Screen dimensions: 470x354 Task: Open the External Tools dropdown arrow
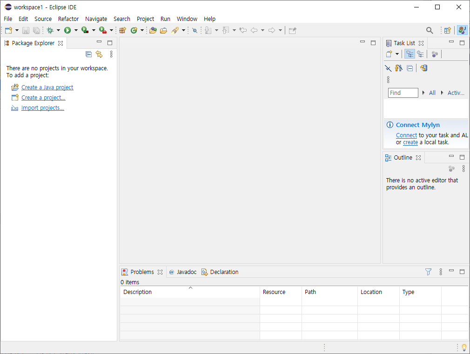tap(111, 30)
